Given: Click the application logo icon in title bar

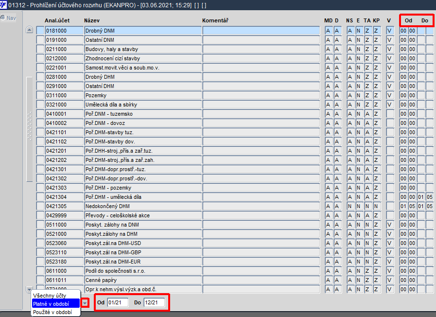Looking at the screenshot, I should click(3, 5).
